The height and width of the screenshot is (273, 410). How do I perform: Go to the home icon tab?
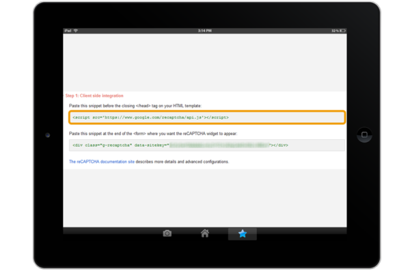[x=204, y=233]
